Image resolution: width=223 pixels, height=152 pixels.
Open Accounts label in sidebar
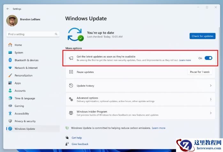pyautogui.click(x=20, y=91)
